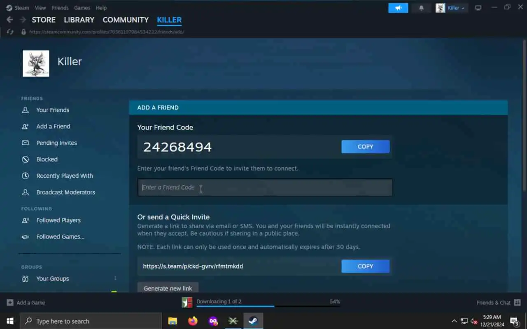Copy your Friend Code

point(365,146)
